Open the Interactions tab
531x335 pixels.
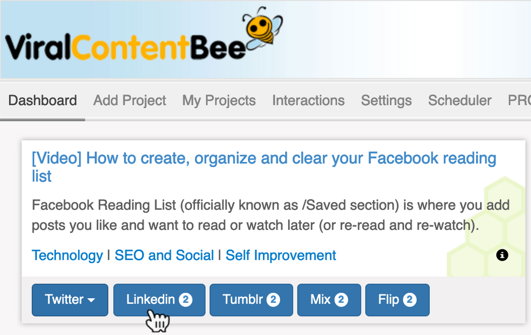308,100
